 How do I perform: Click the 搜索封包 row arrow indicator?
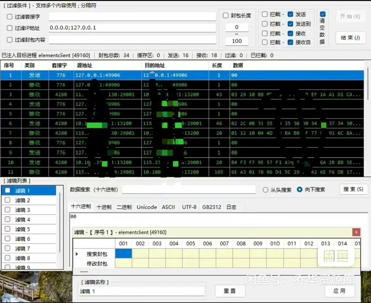pos(77,254)
